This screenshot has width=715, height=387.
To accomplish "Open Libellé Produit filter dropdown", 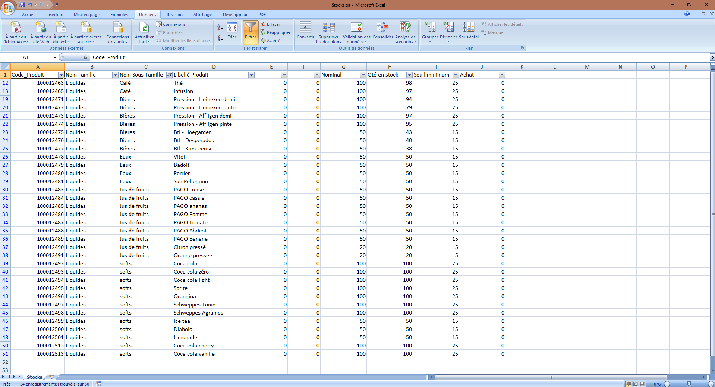I will 251,75.
